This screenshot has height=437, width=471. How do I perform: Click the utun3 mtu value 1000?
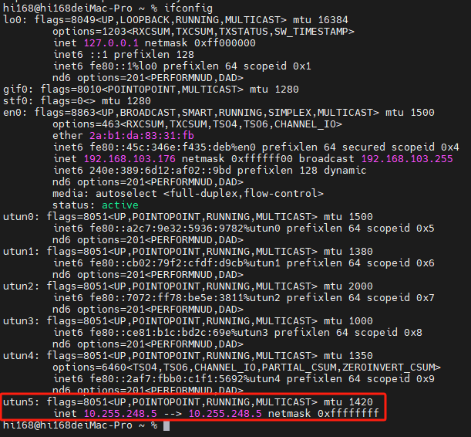(x=361, y=321)
